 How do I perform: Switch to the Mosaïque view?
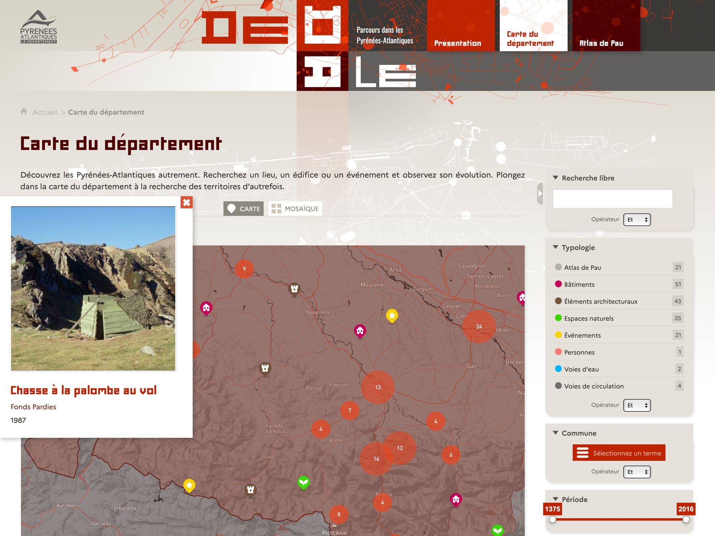295,209
